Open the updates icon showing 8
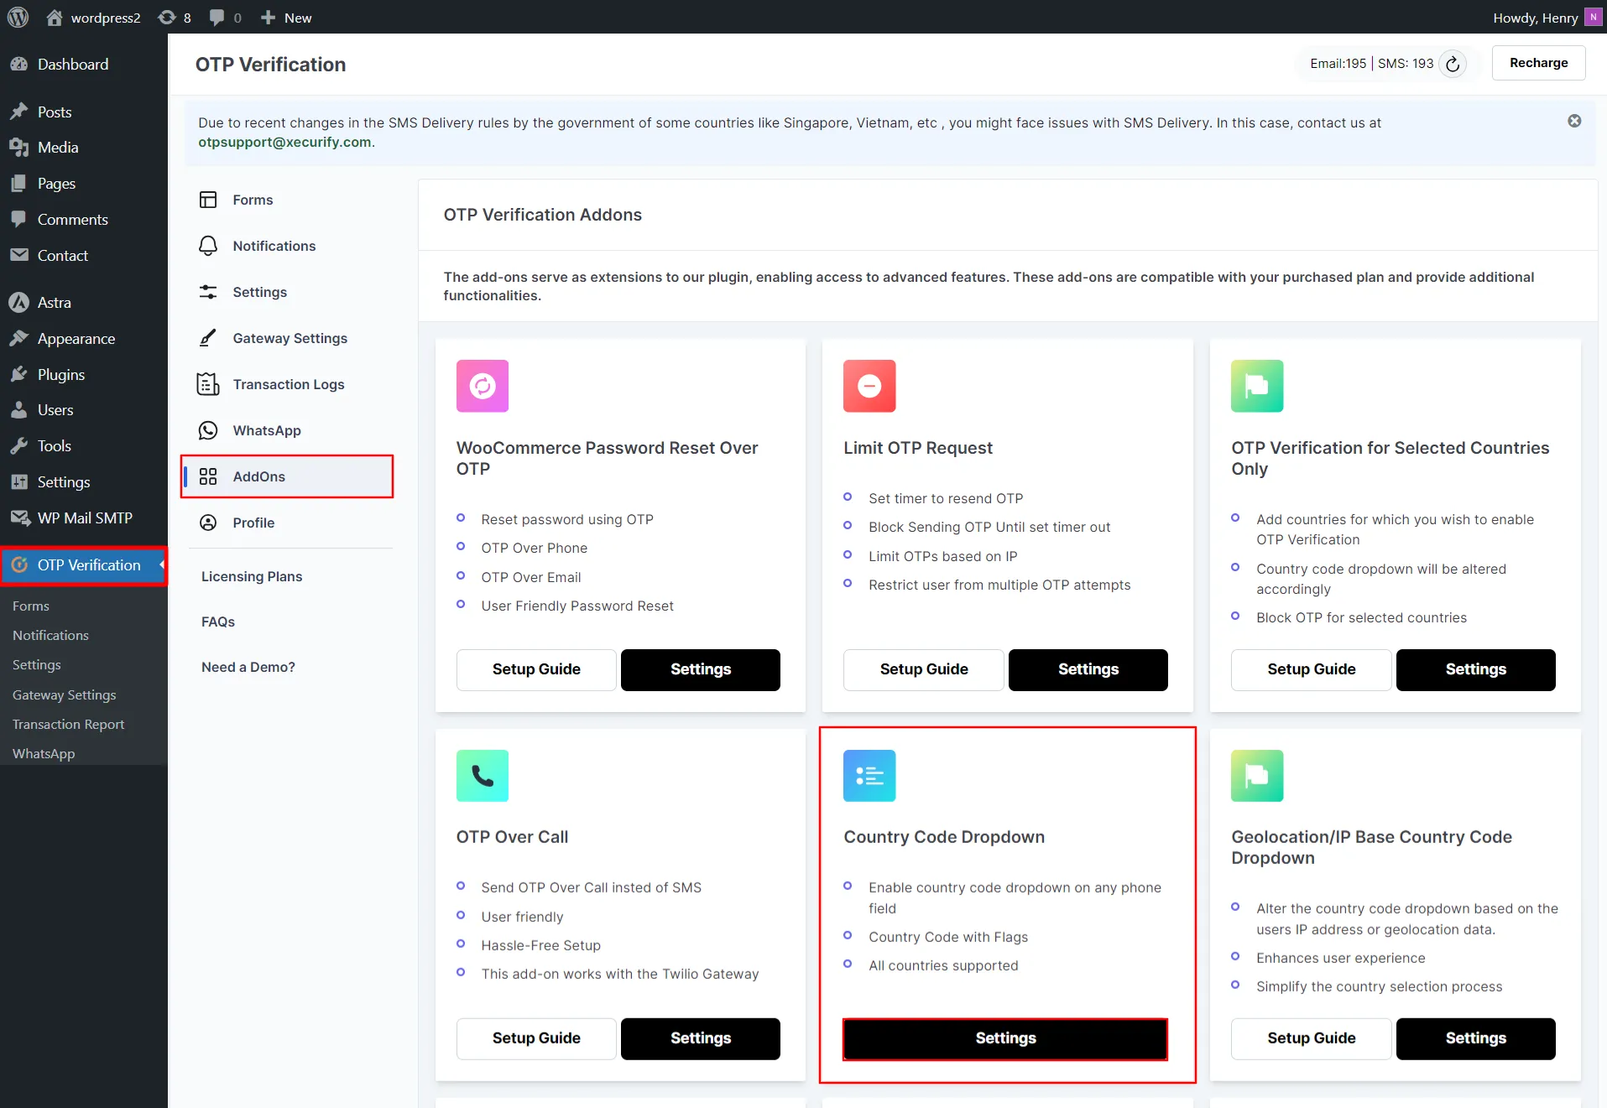The width and height of the screenshot is (1607, 1108). pos(175,17)
